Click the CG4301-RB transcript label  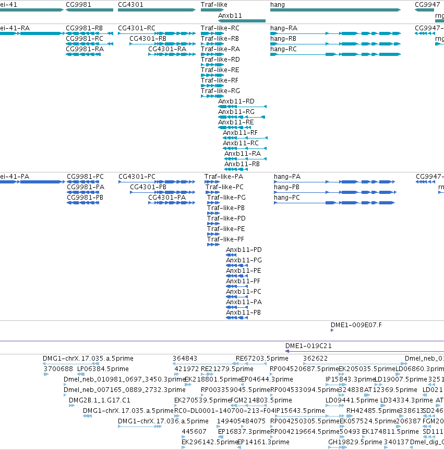click(x=148, y=39)
